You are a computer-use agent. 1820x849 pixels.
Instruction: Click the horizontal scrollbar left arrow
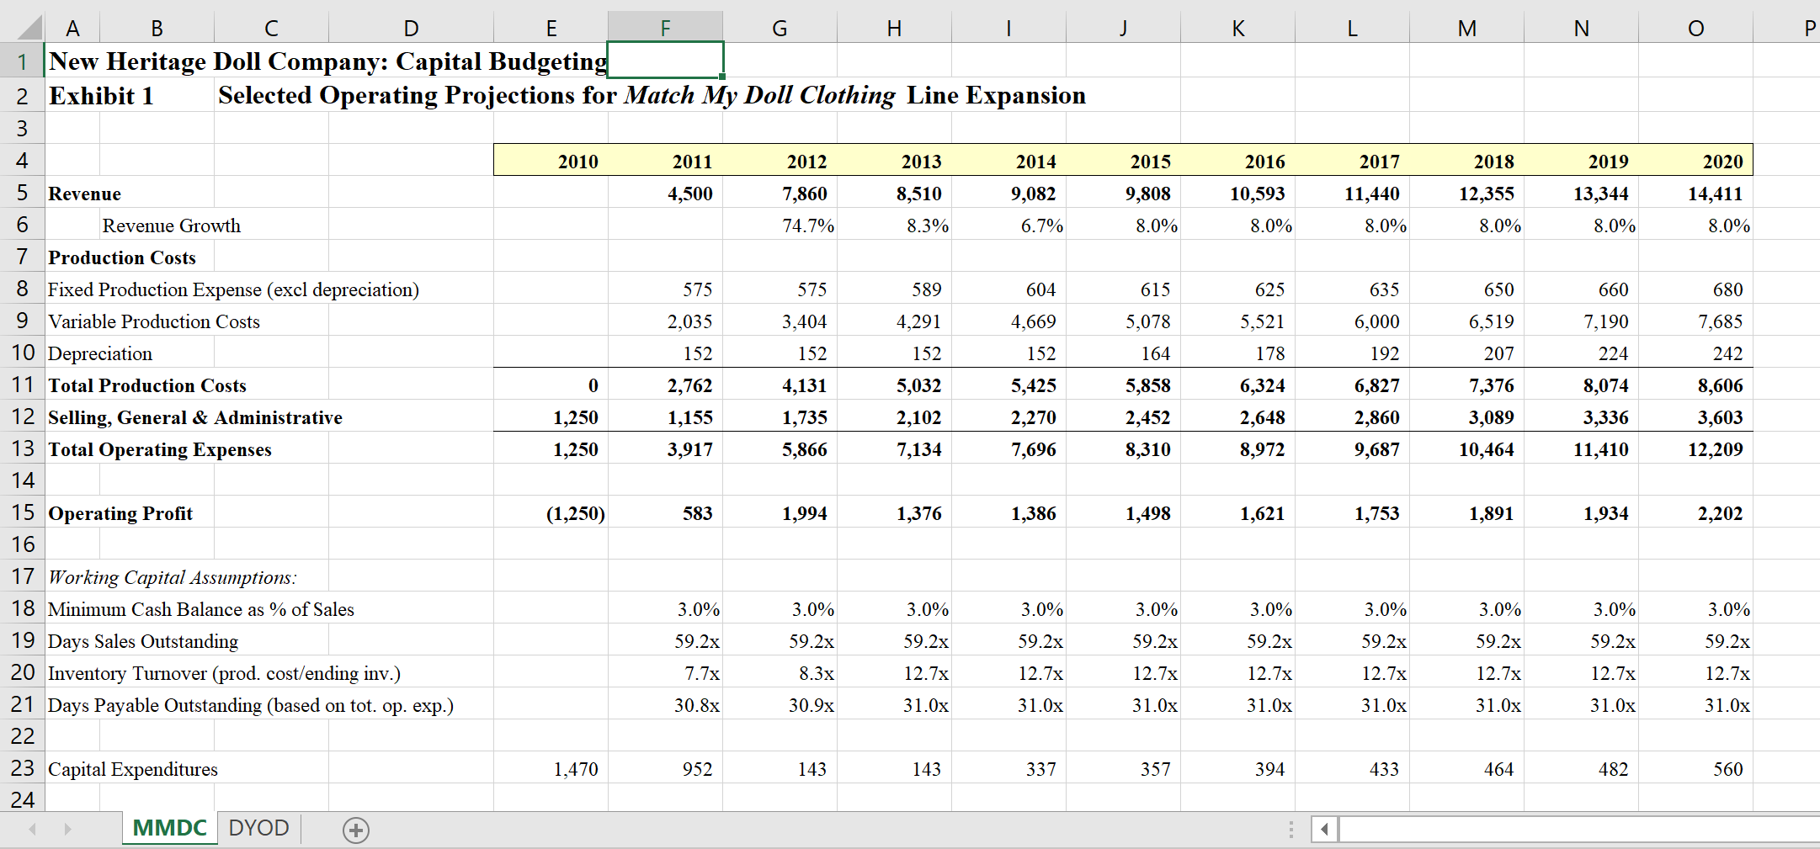1324,830
